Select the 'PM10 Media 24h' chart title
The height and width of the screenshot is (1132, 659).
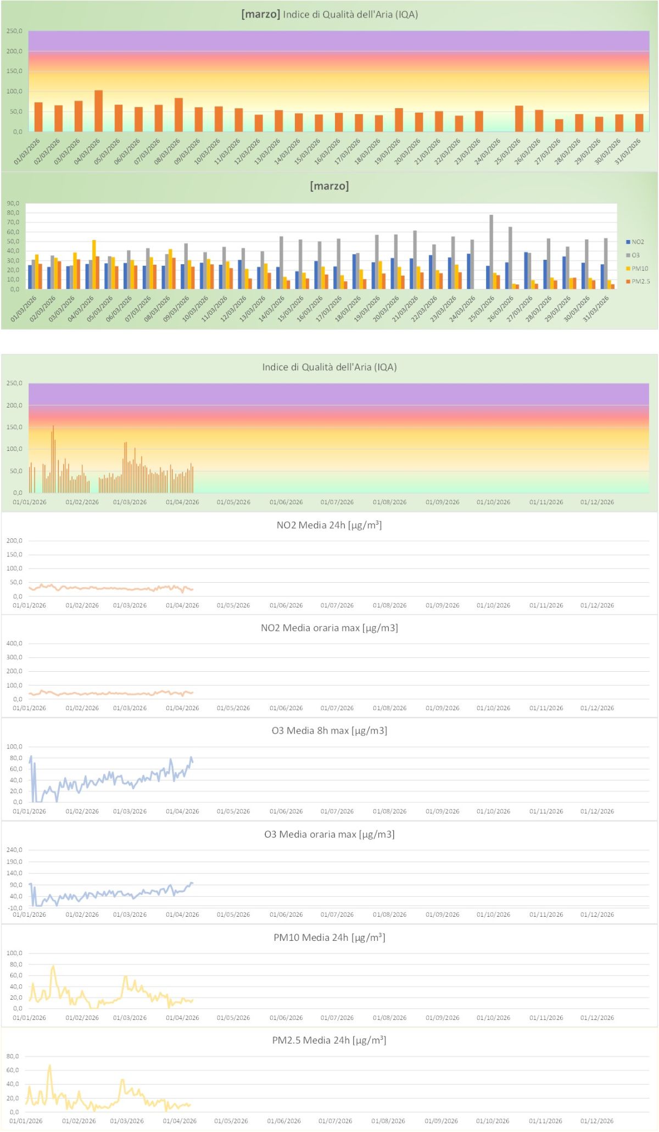tap(329, 938)
